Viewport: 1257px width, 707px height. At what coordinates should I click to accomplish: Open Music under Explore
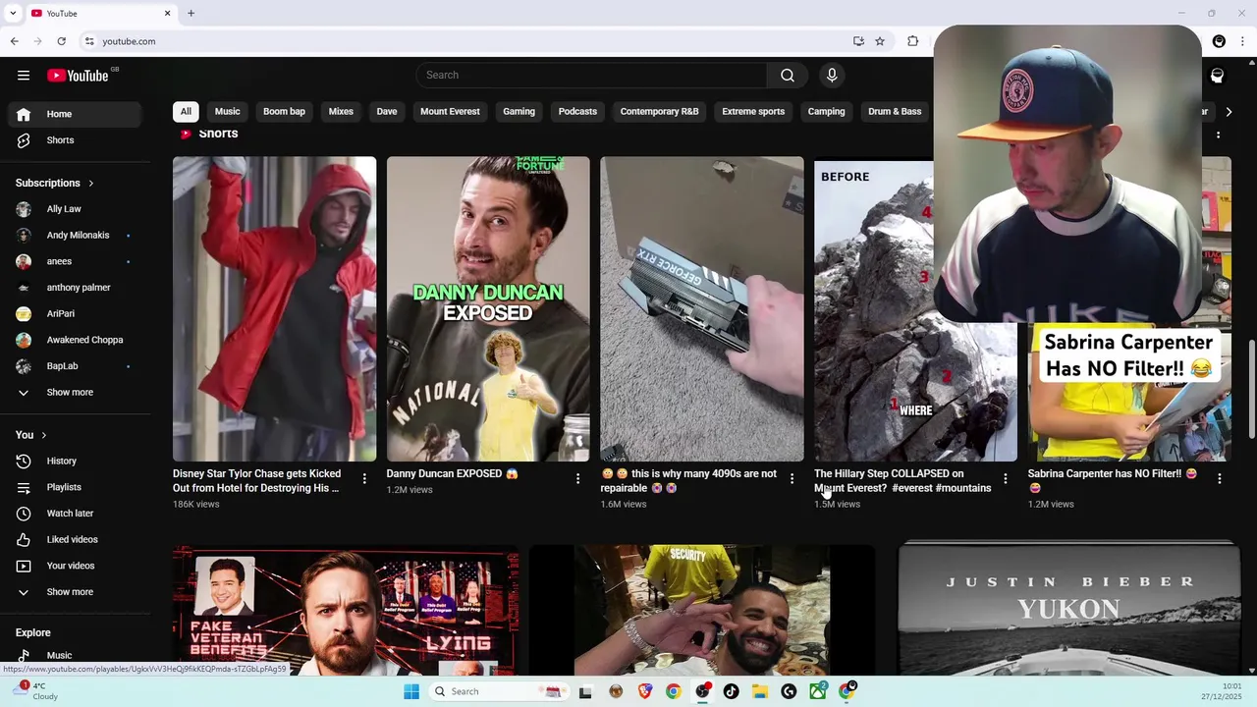[x=77, y=655]
